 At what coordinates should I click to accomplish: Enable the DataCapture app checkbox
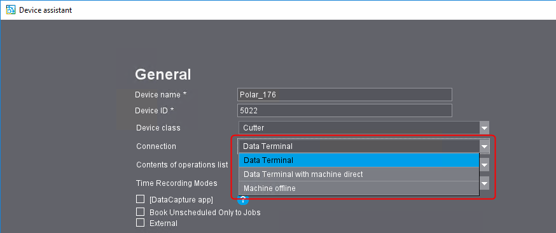[x=141, y=199]
